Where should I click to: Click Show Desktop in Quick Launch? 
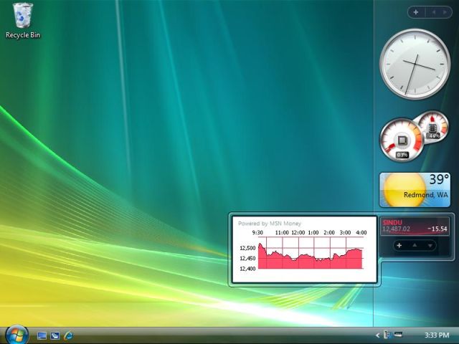pyautogui.click(x=42, y=335)
